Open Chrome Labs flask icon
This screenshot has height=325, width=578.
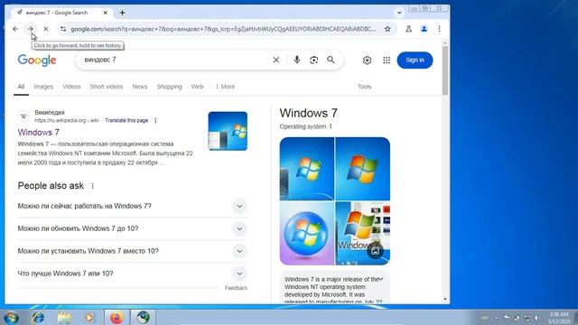pyautogui.click(x=408, y=29)
